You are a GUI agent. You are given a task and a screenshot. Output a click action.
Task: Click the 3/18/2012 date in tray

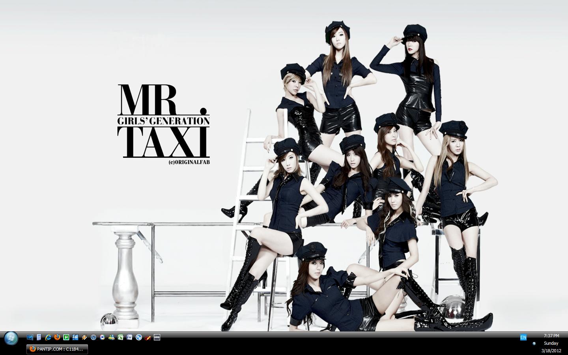tap(551, 350)
